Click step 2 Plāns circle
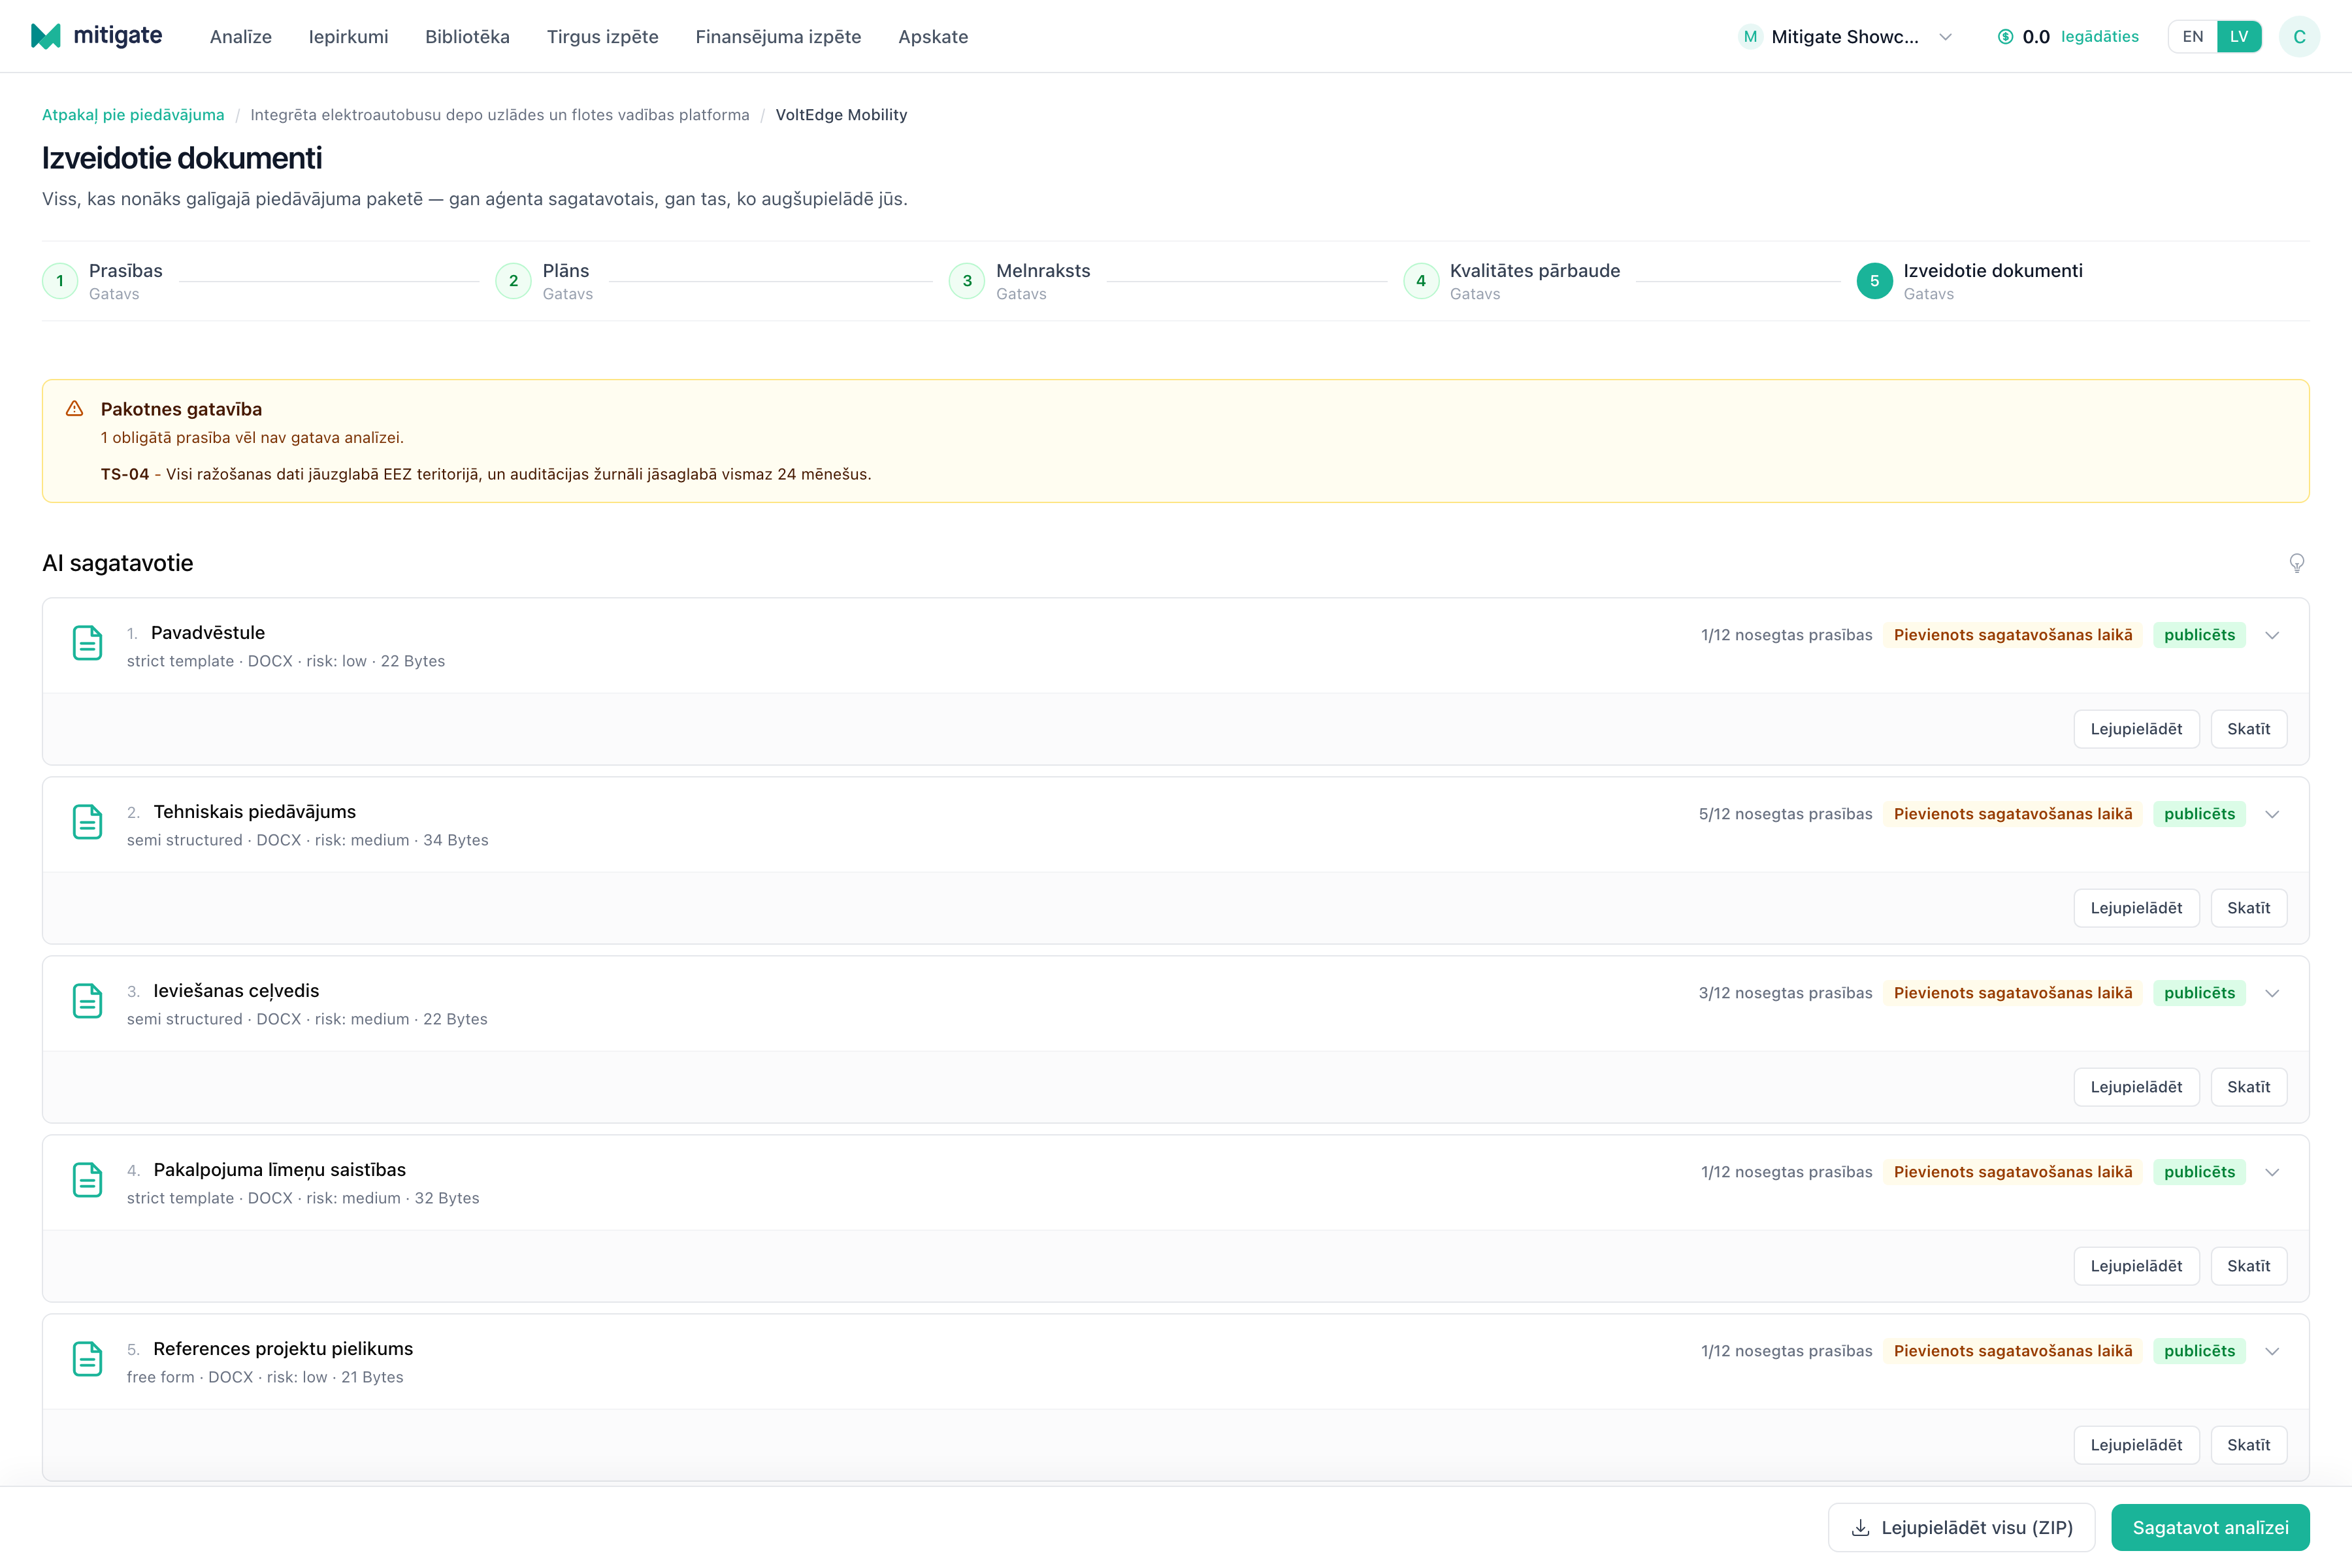The image size is (2352, 1568). [513, 281]
